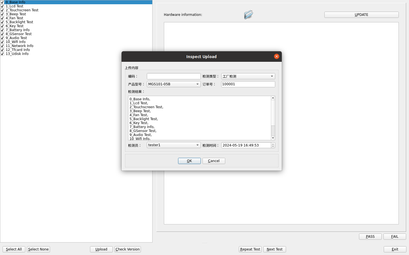Click the Select None button
Image resolution: width=409 pixels, height=255 pixels.
click(x=38, y=249)
